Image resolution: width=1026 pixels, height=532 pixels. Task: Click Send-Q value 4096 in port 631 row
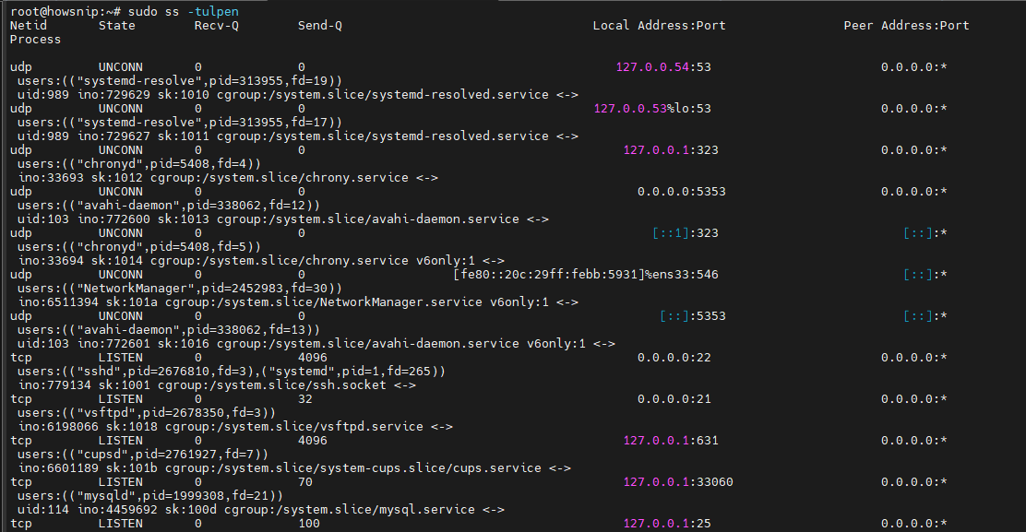coord(313,441)
